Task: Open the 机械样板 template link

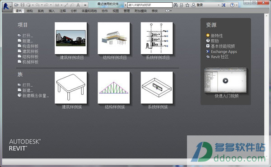Action: tap(30, 62)
